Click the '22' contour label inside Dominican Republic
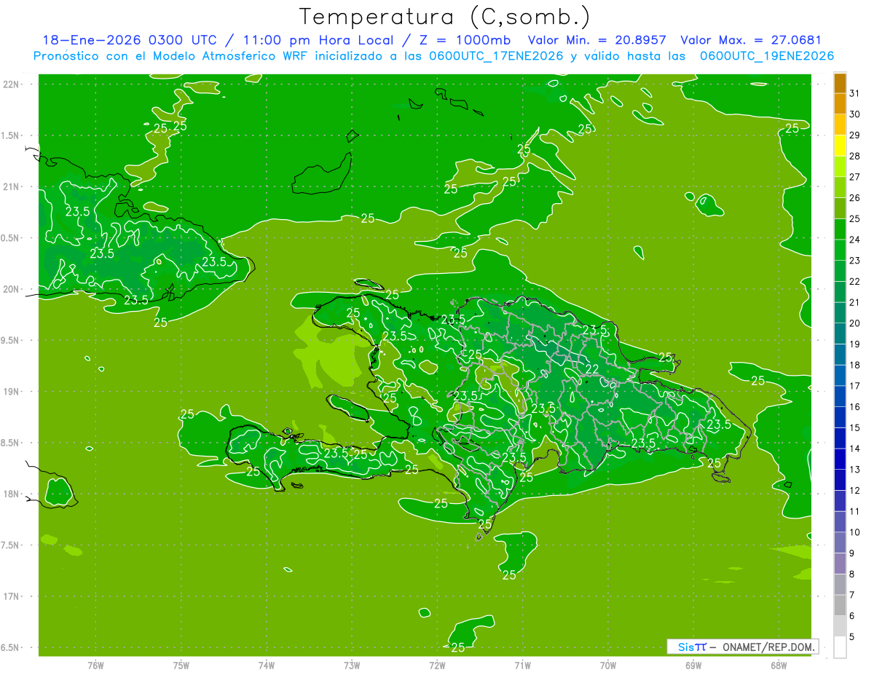Viewport: 874px width, 675px height. coord(592,368)
